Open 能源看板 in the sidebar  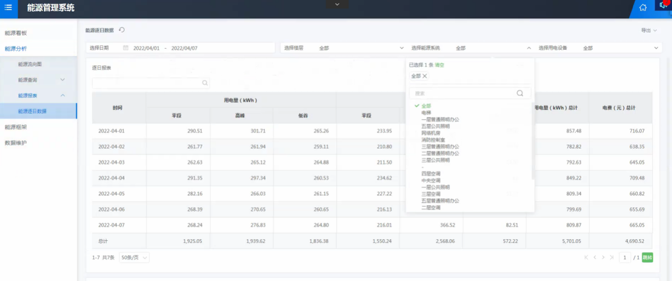(x=16, y=33)
